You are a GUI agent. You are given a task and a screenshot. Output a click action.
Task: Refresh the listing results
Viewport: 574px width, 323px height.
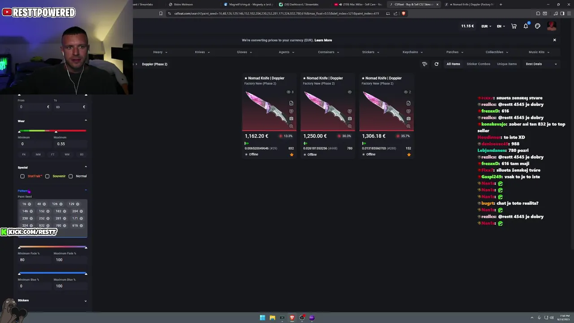coord(436,64)
